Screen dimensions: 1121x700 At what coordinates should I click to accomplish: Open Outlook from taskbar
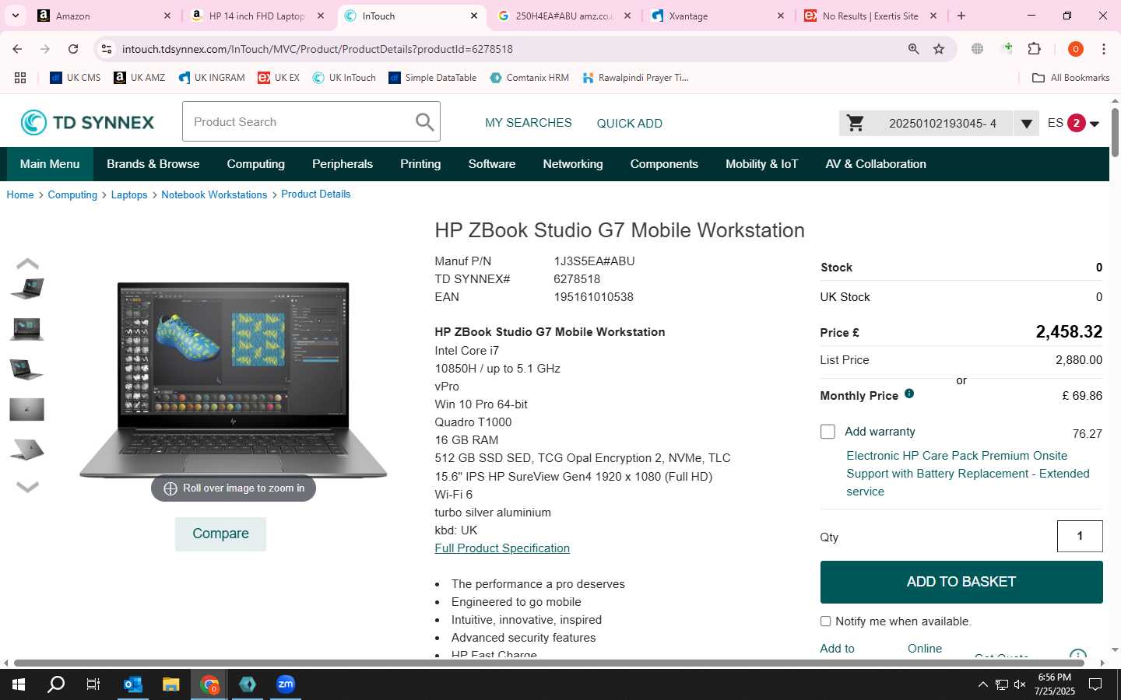point(133,684)
